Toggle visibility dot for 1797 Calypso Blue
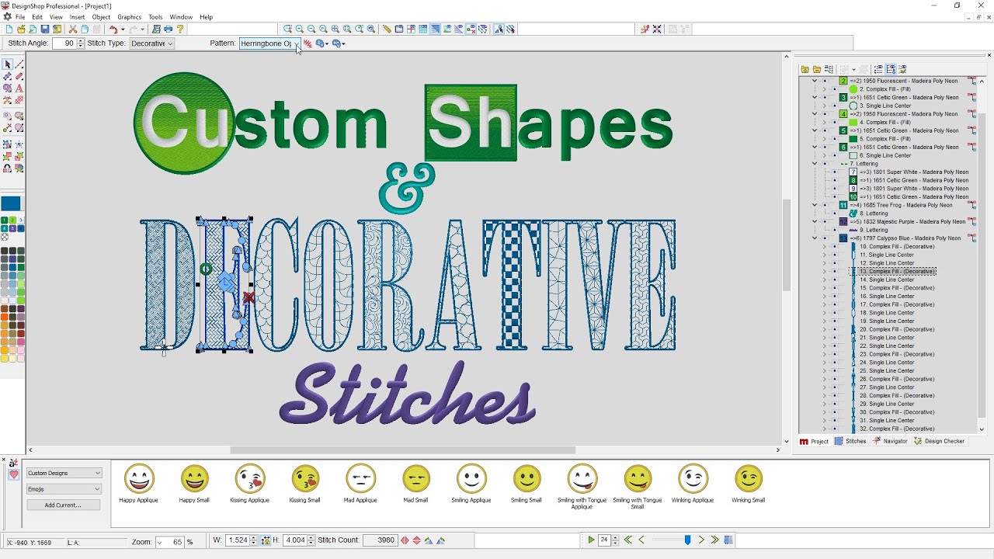The height and width of the screenshot is (559, 994). pos(825,238)
